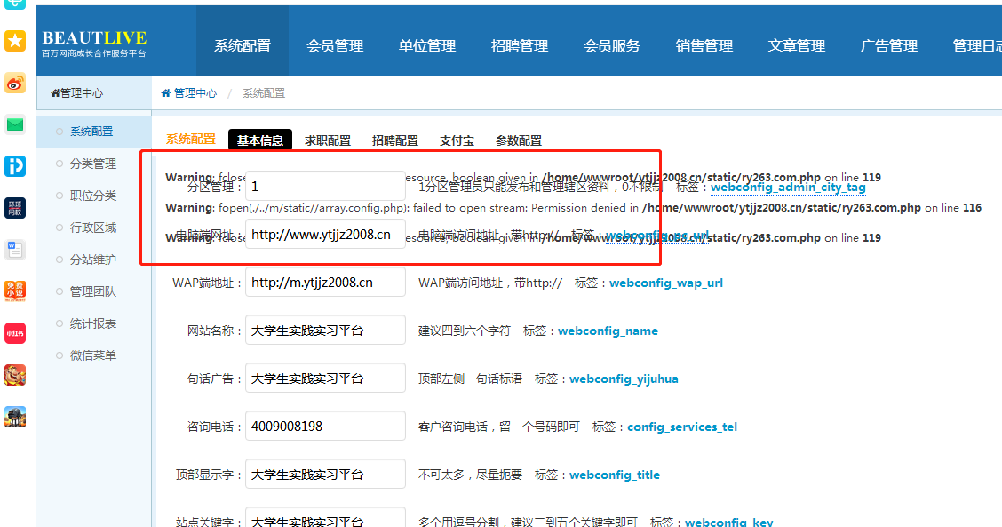Screen dimensions: 1002x527
Task: Open the mail icon in the left sidebar
Action: tap(14, 126)
